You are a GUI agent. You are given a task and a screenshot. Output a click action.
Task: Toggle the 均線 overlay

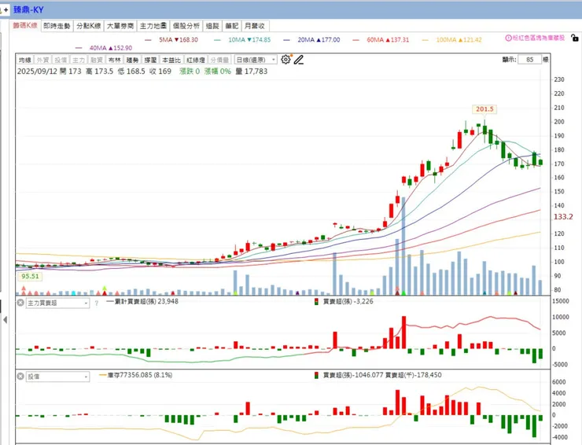(x=25, y=60)
